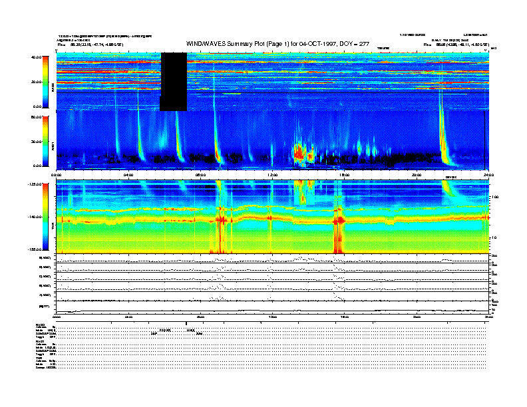Viewport: 527px width, 407px height.
Task: Click the -155.00 label on TNR scale
Action: [x=35, y=249]
